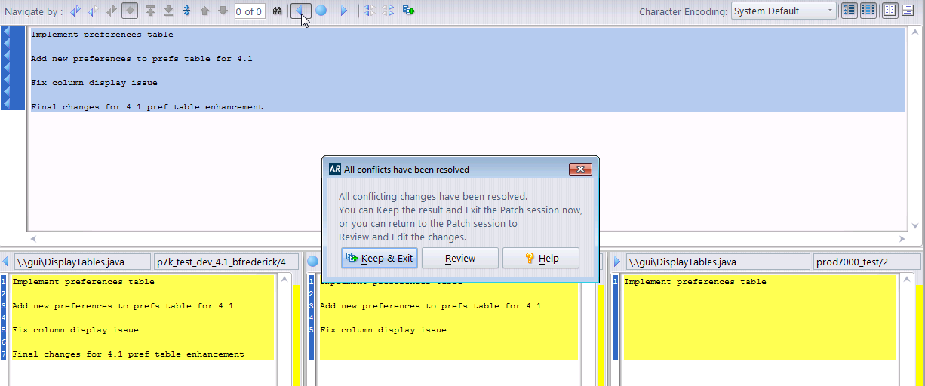
Task: Select the blue circle ancestor icon in toolbar
Action: [x=321, y=11]
